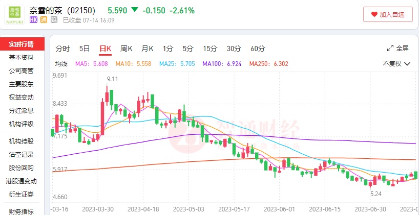Click the heart icon in 加入自选

click(374, 15)
